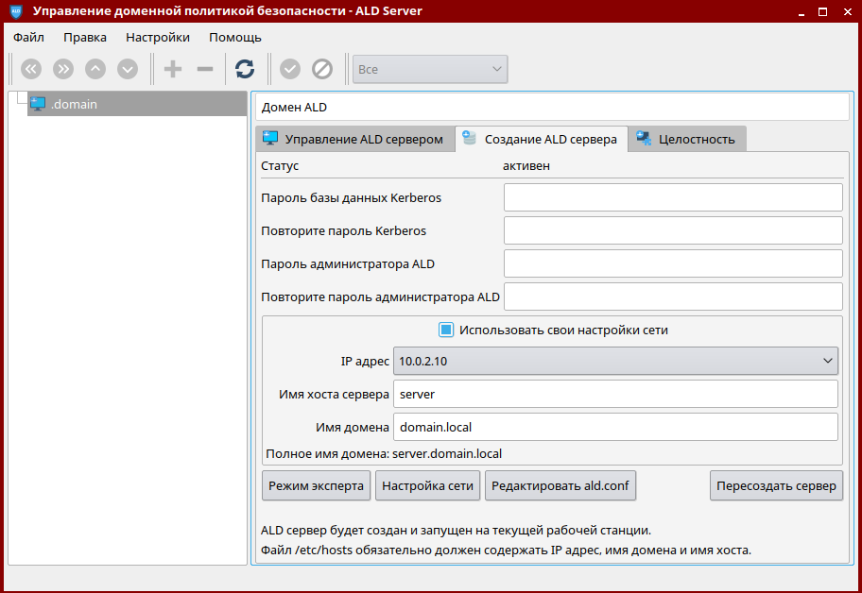Click the "Домен ALD" header field
Screen dimensions: 862x593
tap(552, 107)
